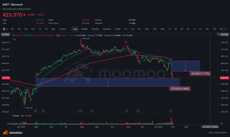Select the YTD range

[x=33, y=29]
